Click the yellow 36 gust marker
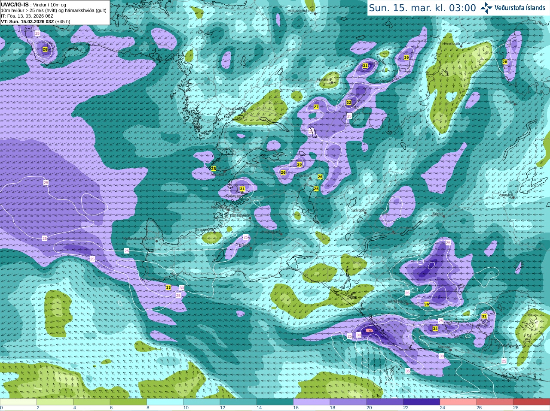 427,304
